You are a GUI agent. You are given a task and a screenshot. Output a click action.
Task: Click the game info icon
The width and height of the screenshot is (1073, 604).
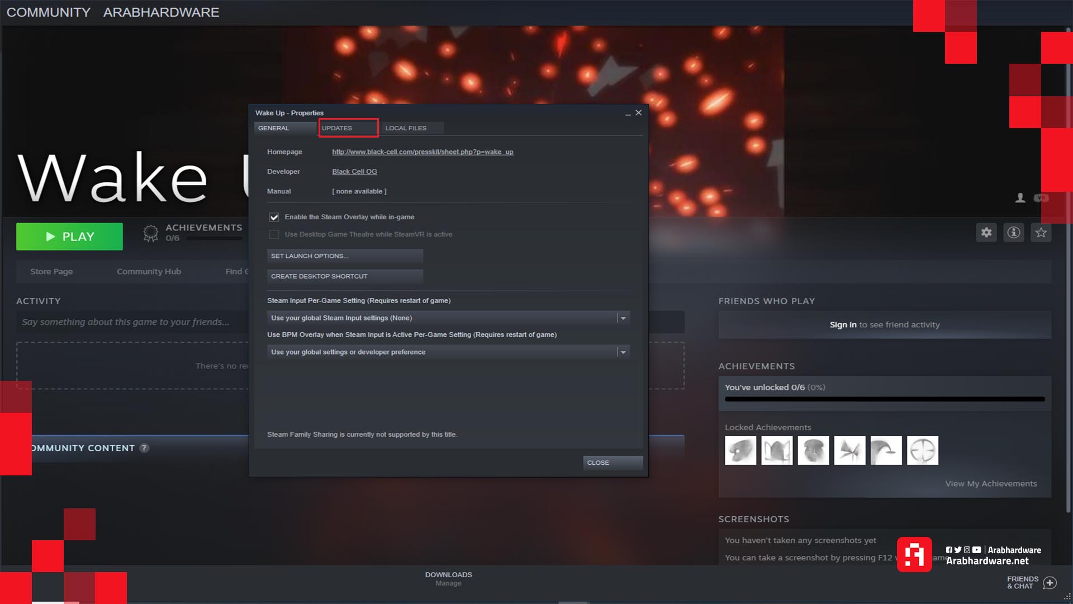tap(1014, 233)
